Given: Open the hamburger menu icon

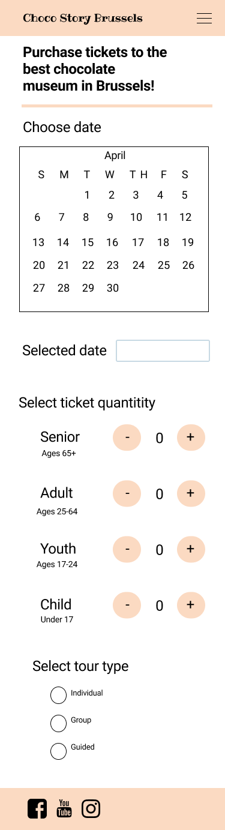Looking at the screenshot, I should pyautogui.click(x=205, y=18).
